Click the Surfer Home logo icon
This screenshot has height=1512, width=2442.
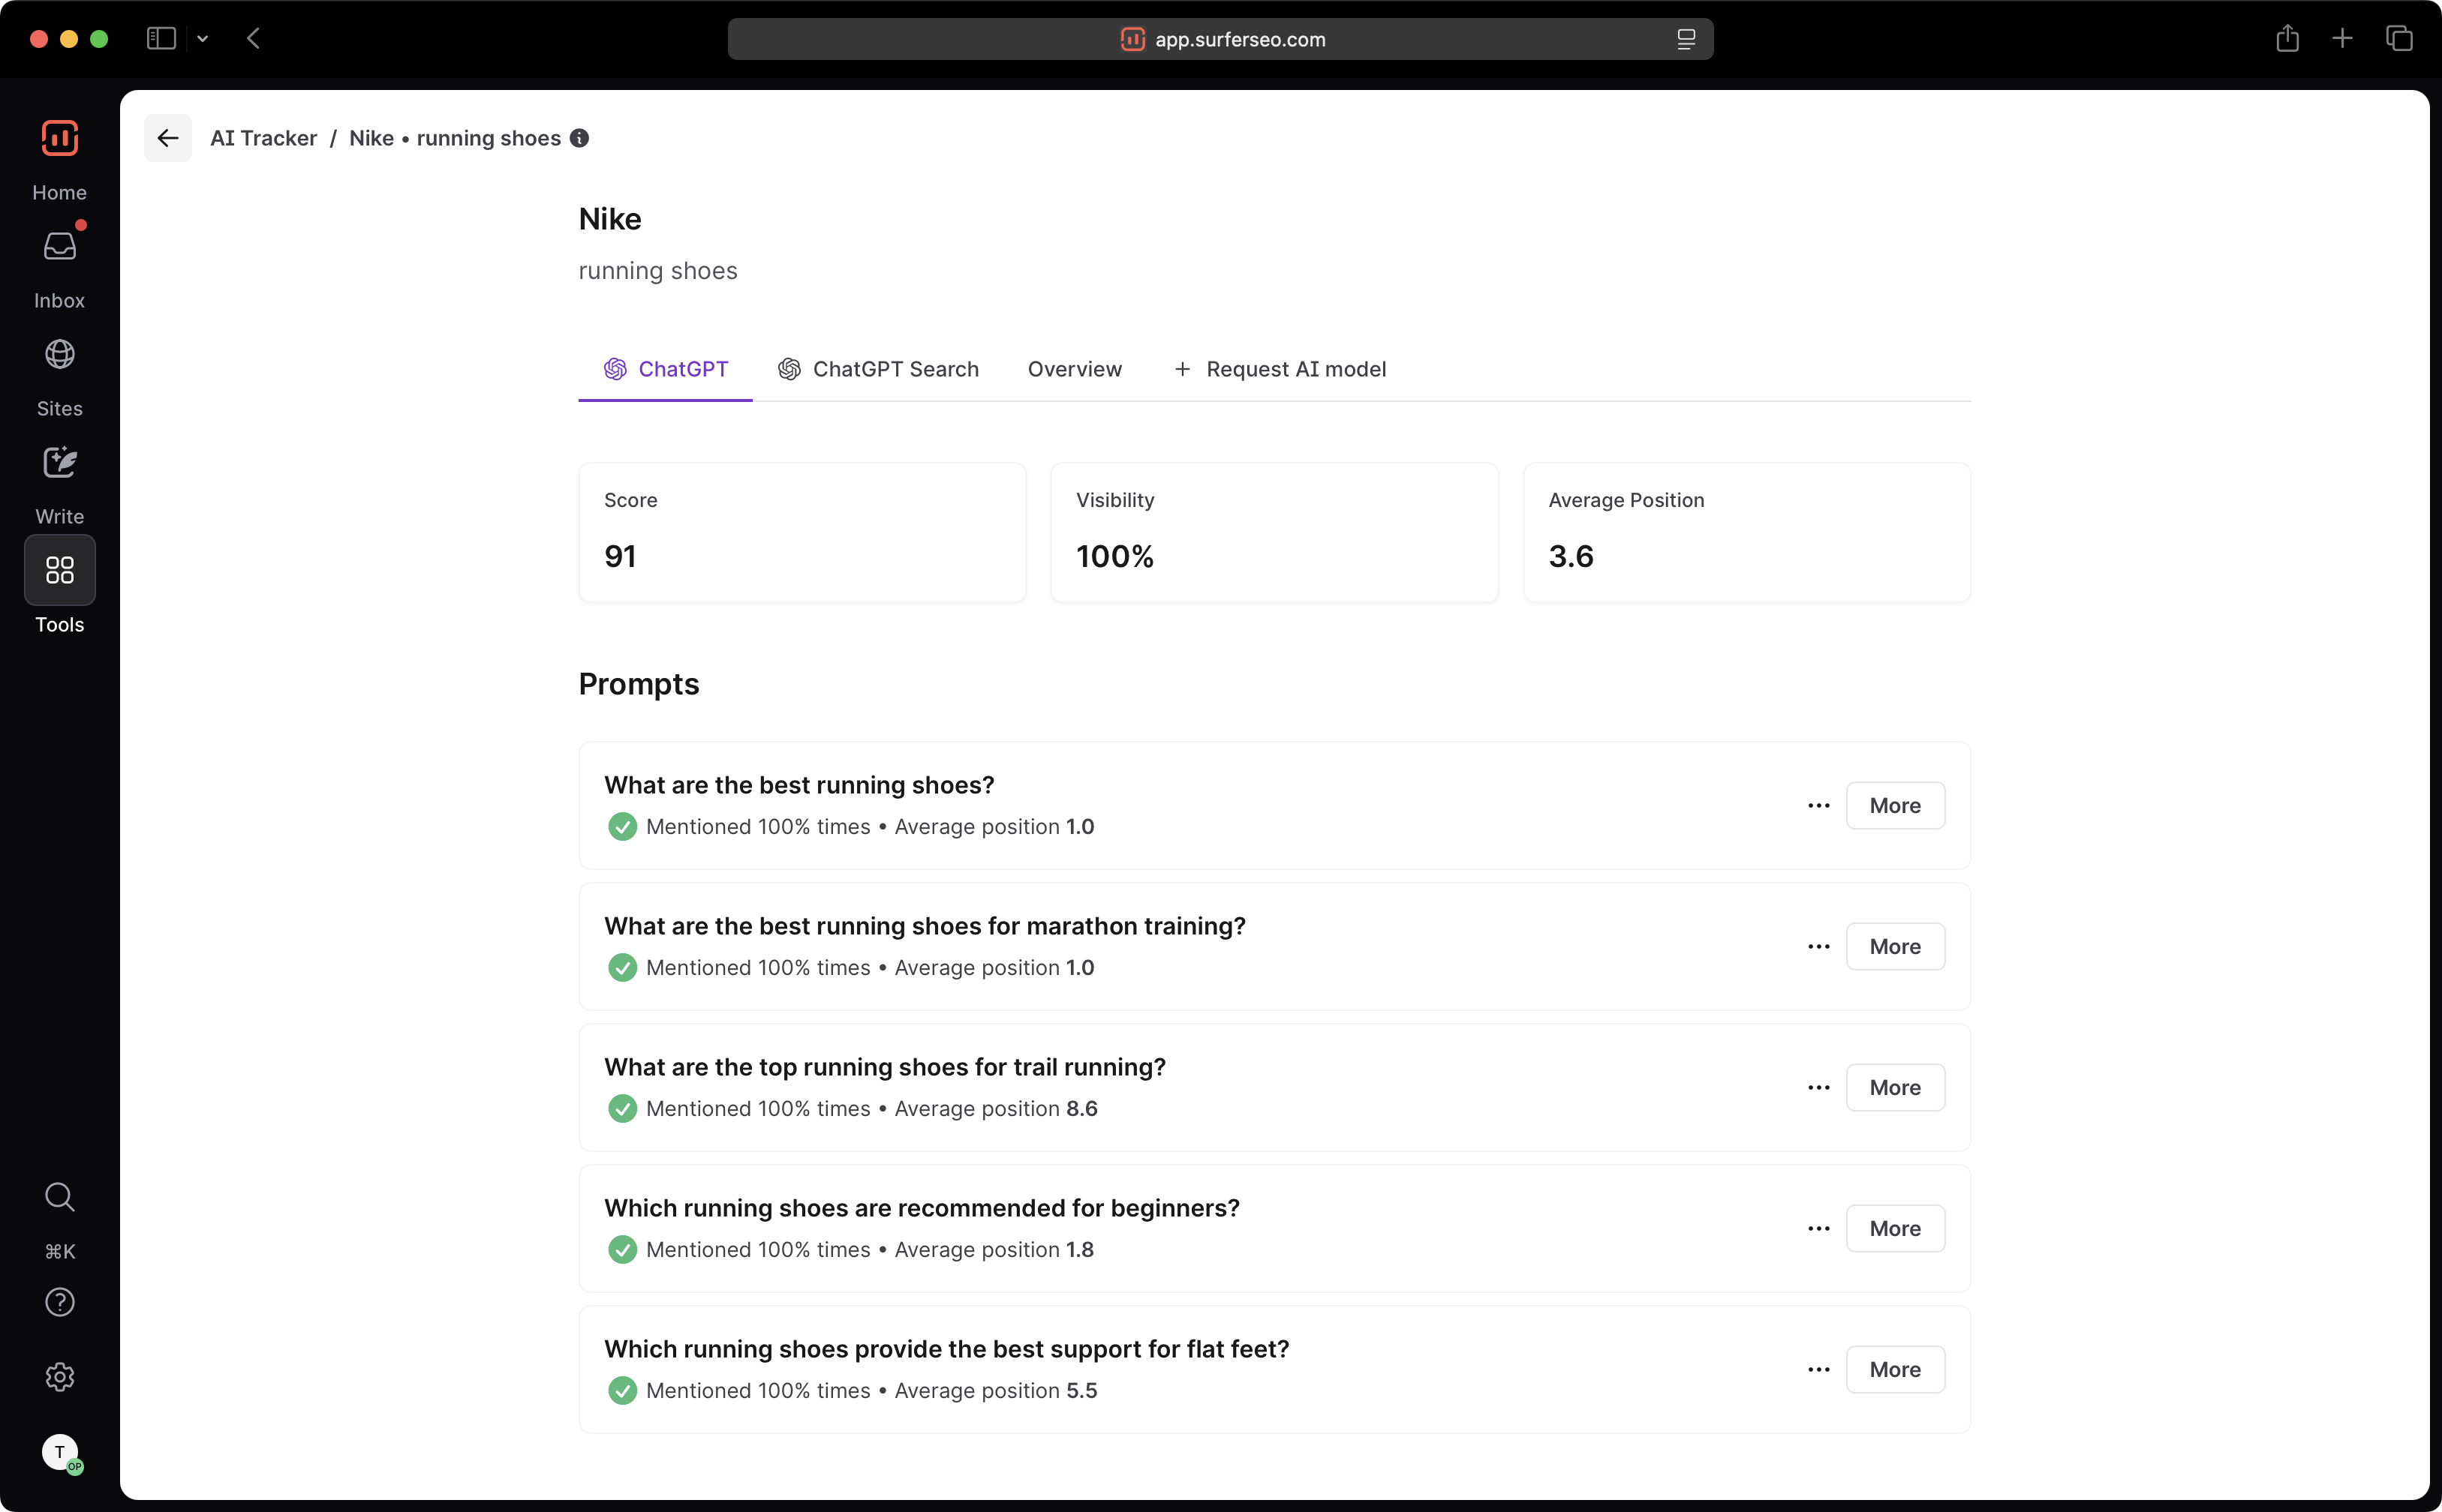coord(59,138)
